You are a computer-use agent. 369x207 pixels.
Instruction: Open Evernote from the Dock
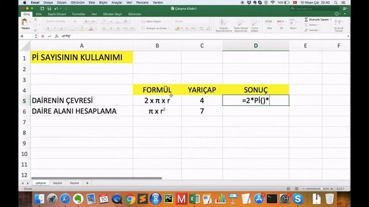78,199
